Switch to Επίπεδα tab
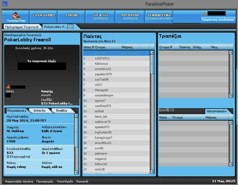 [40, 111]
